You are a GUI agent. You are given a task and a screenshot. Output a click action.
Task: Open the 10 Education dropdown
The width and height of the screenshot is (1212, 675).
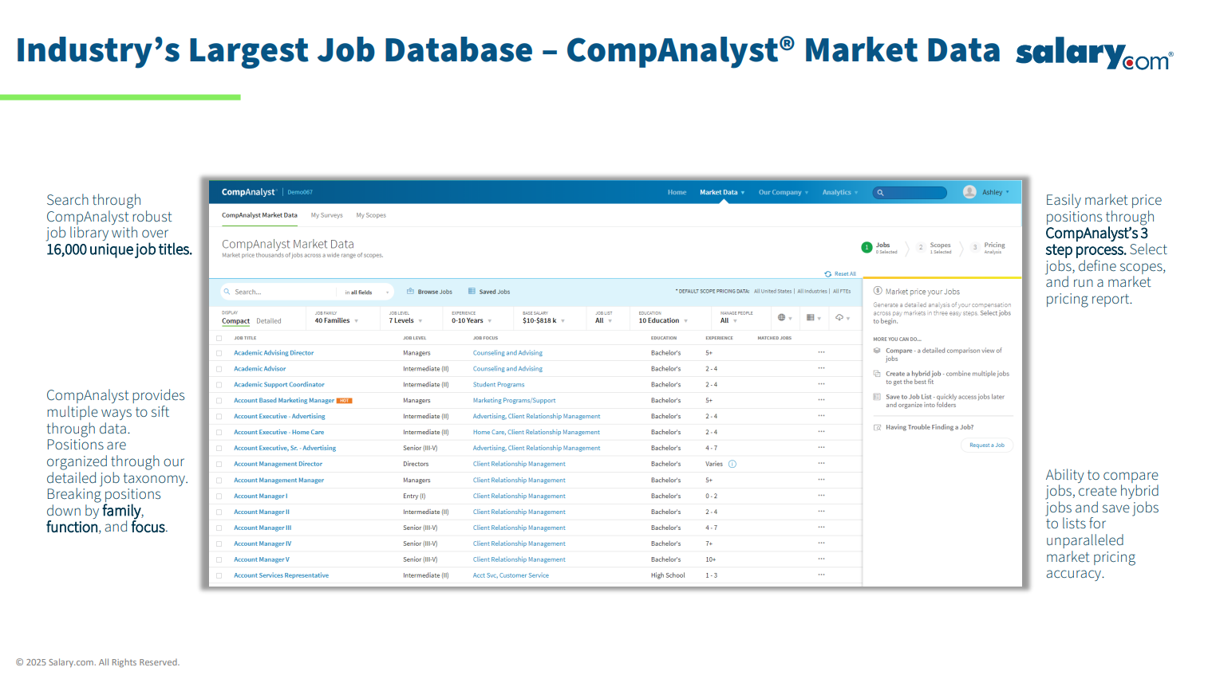tap(663, 320)
